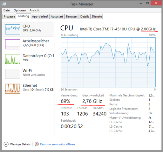The height and width of the screenshot is (152, 163).
Task: Click the 69% Verwendung value
Action: tap(65, 101)
